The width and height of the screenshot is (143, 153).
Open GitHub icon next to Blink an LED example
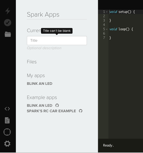coord(57,105)
